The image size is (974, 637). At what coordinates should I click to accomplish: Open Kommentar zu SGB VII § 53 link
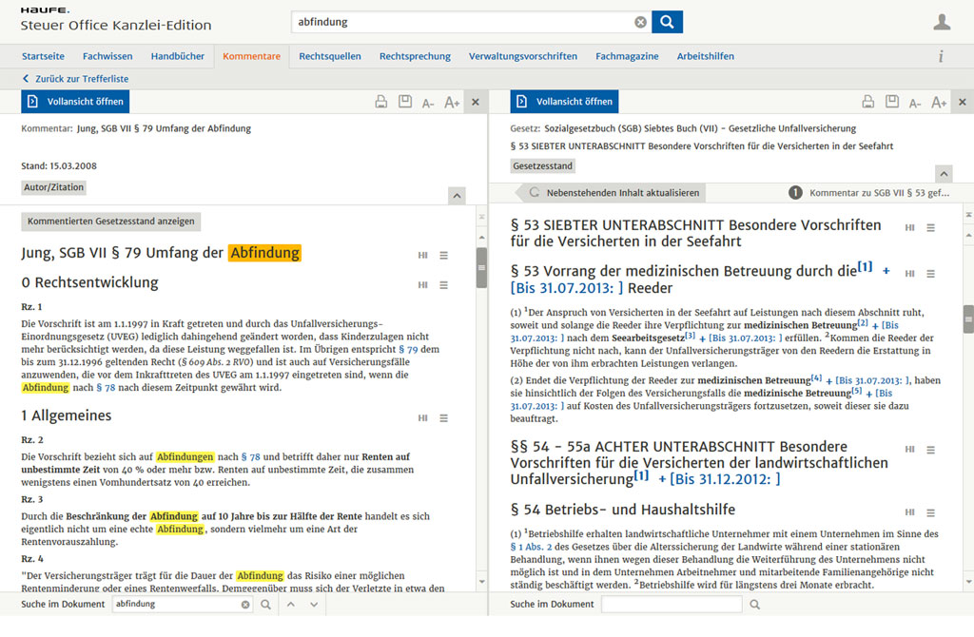click(869, 193)
